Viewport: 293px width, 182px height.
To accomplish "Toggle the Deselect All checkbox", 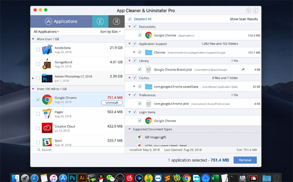I will click(130, 19).
